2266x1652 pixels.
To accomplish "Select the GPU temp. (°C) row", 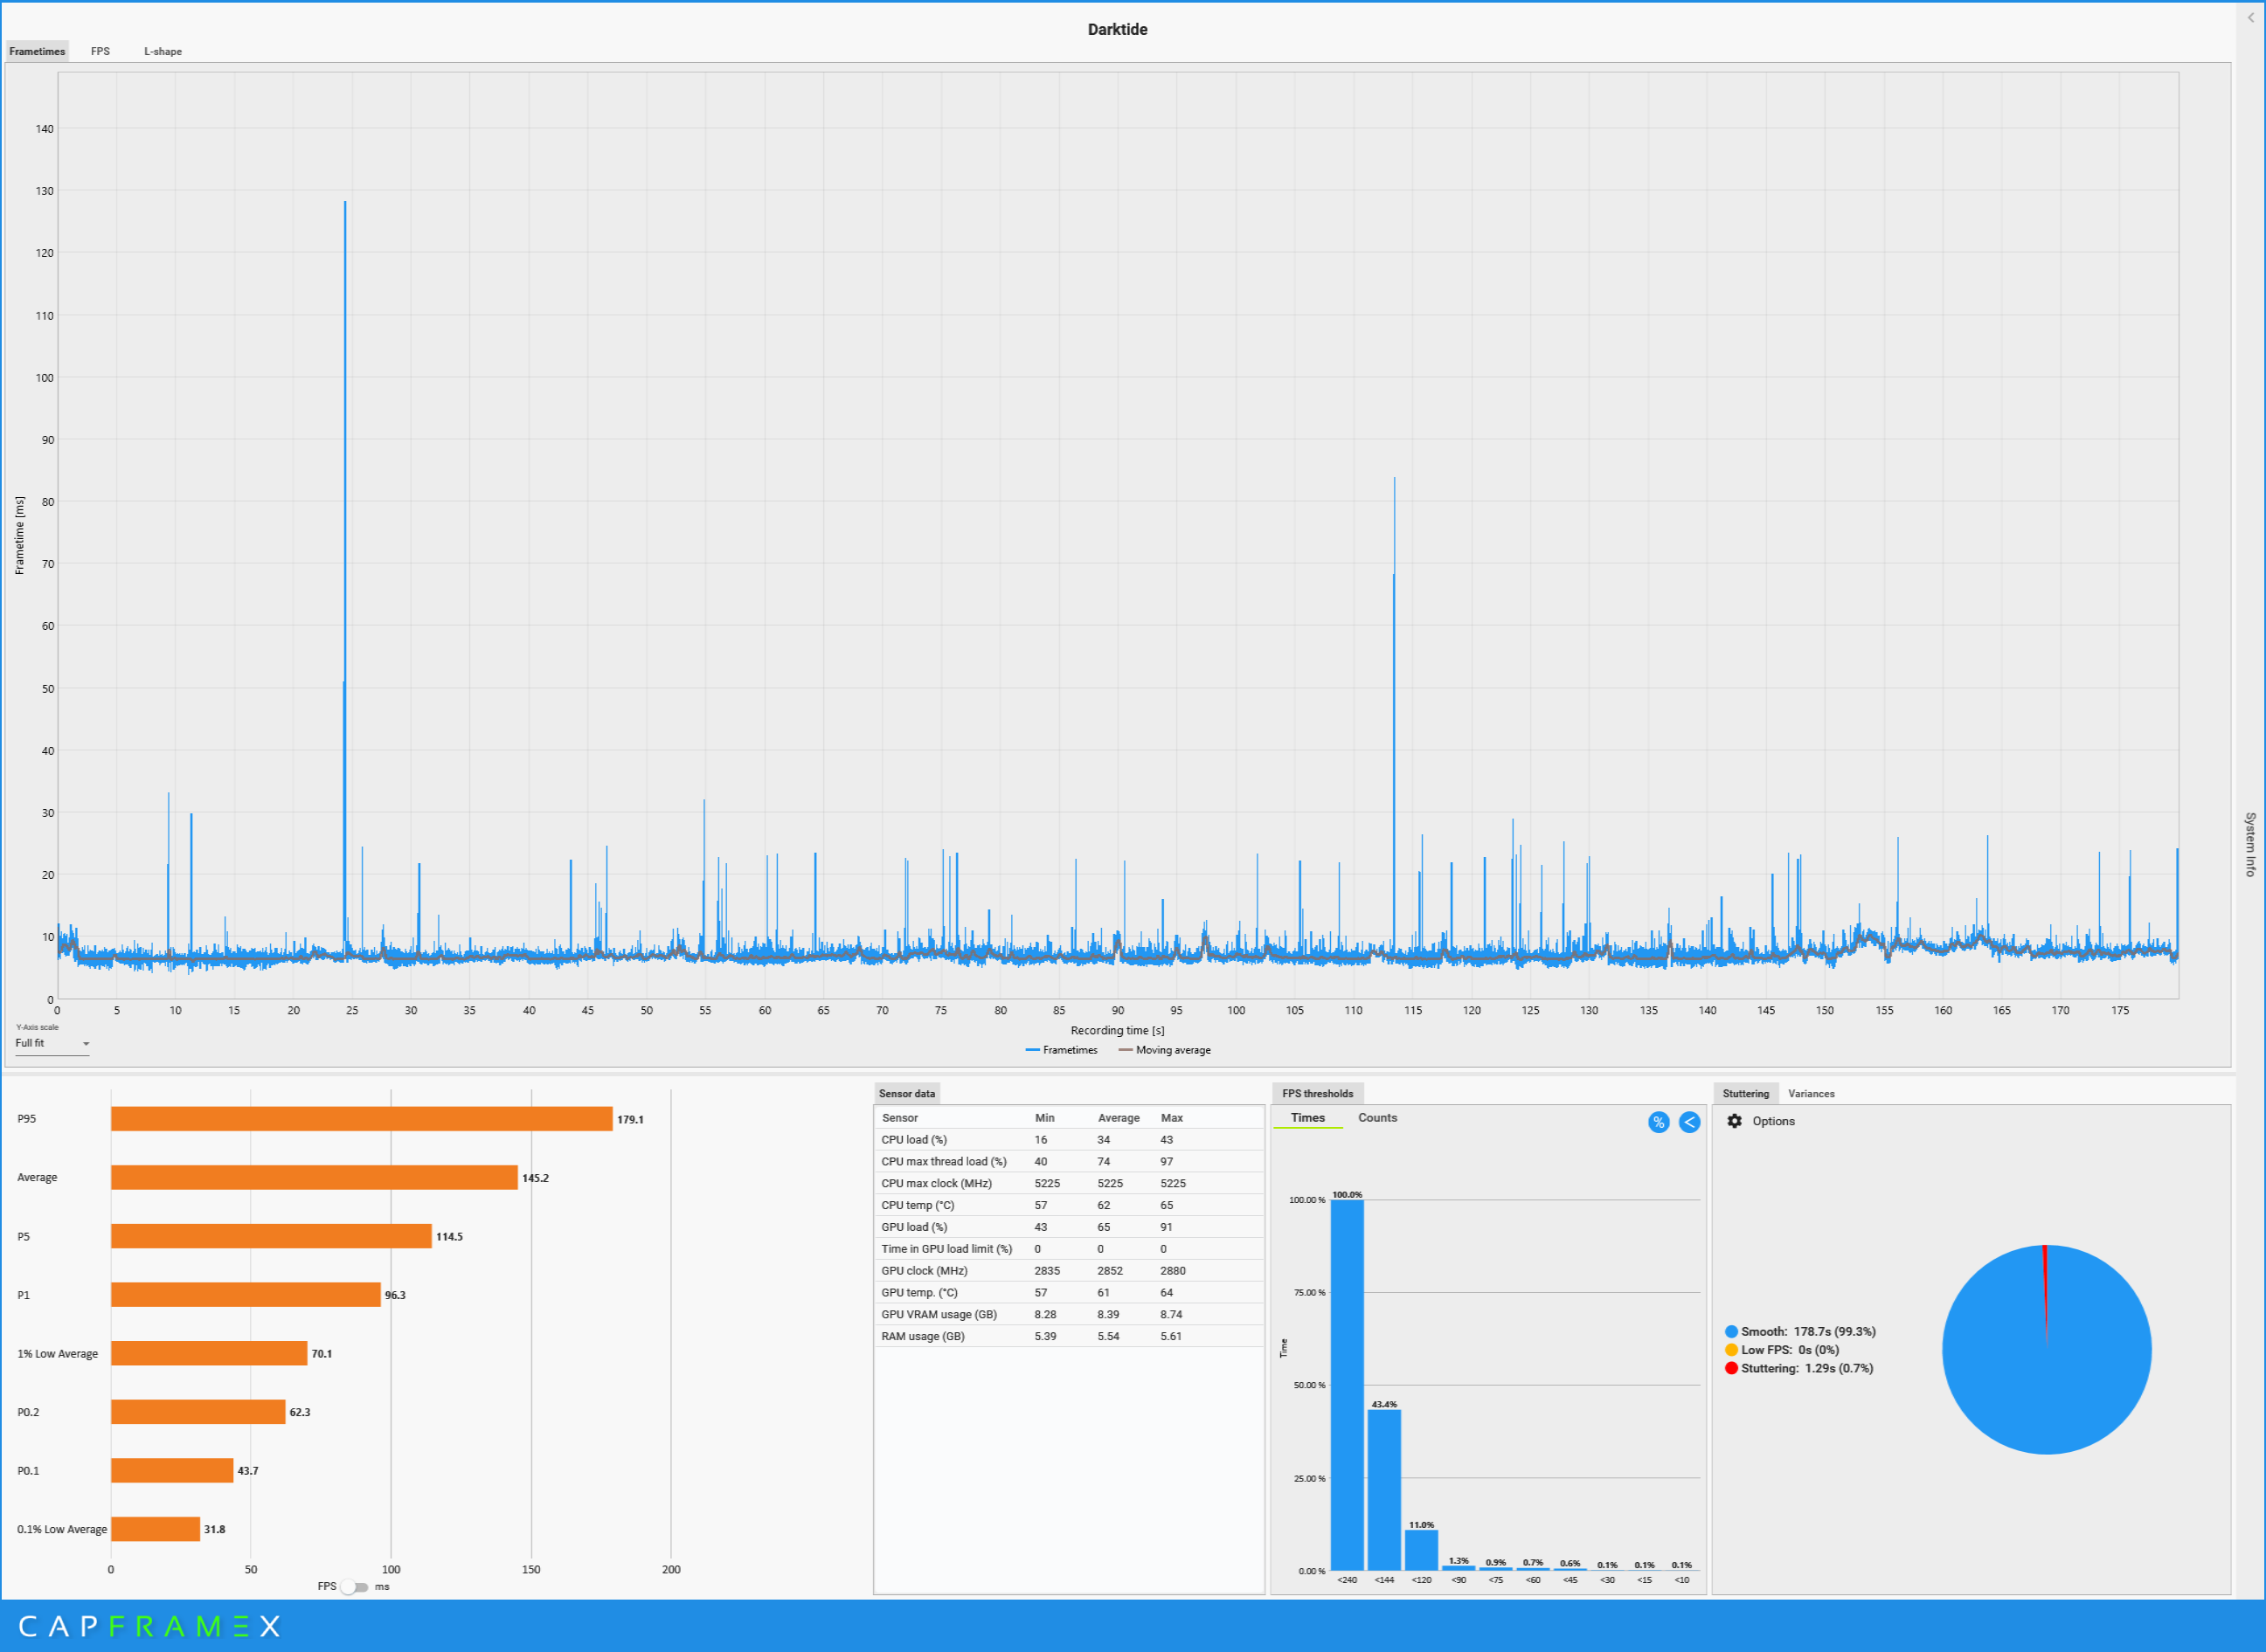I will pyautogui.click(x=1070, y=1293).
